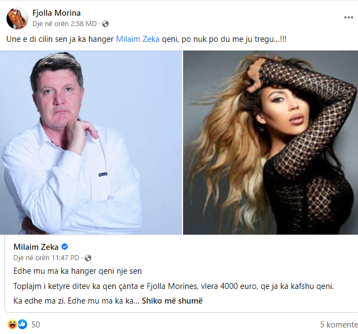The width and height of the screenshot is (358, 334).
Task: Click Milaim Zeka's blue verified badge
Action: point(65,247)
